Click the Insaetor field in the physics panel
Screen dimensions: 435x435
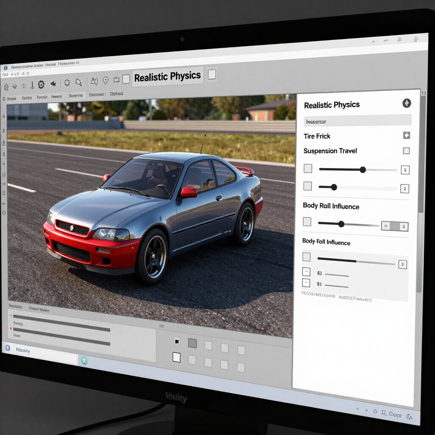click(x=358, y=121)
